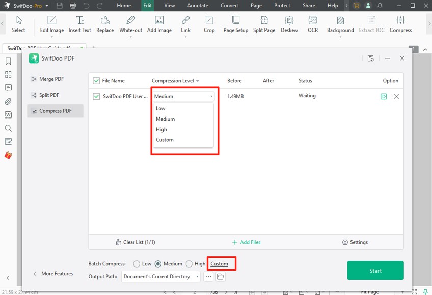
Task: Open the Page tab
Action: point(256,6)
